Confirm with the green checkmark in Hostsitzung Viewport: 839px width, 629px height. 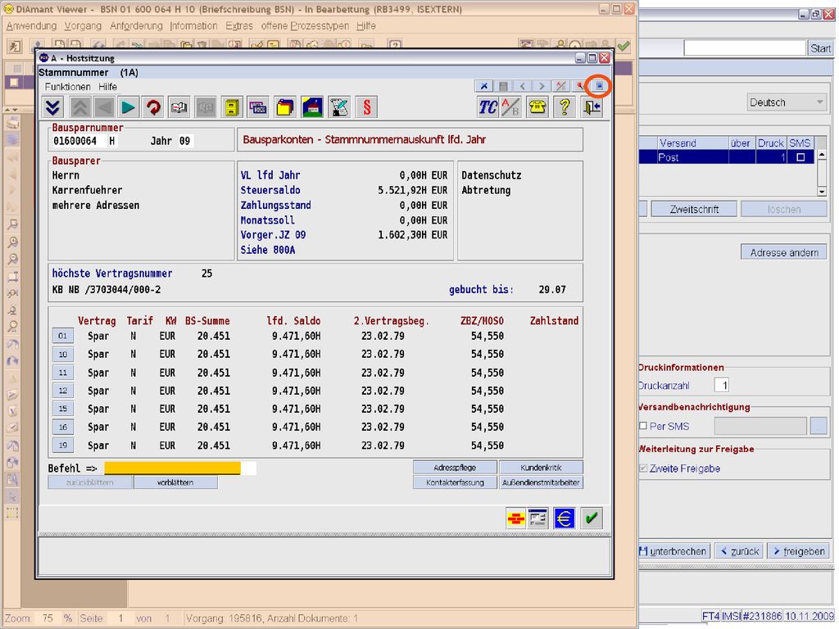[x=592, y=518]
